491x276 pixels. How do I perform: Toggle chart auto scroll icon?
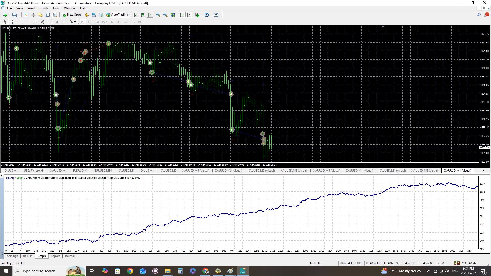[x=182, y=15]
